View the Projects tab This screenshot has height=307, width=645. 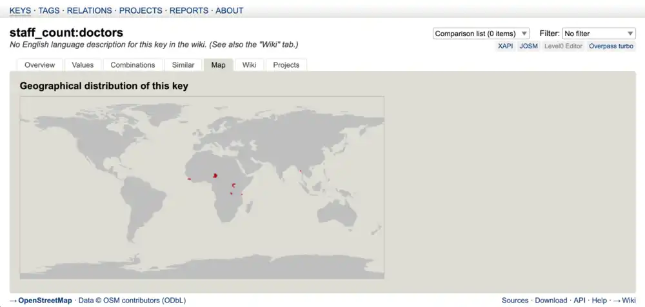point(286,65)
